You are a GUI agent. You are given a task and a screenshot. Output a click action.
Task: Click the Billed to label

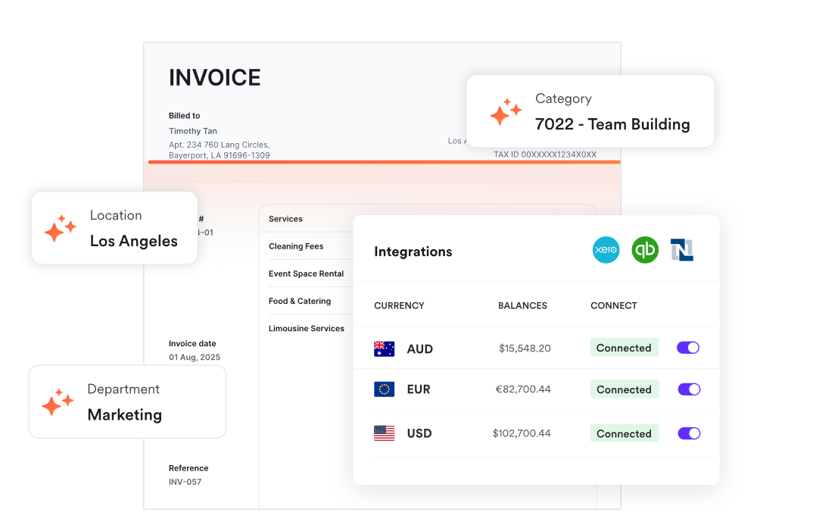click(184, 116)
